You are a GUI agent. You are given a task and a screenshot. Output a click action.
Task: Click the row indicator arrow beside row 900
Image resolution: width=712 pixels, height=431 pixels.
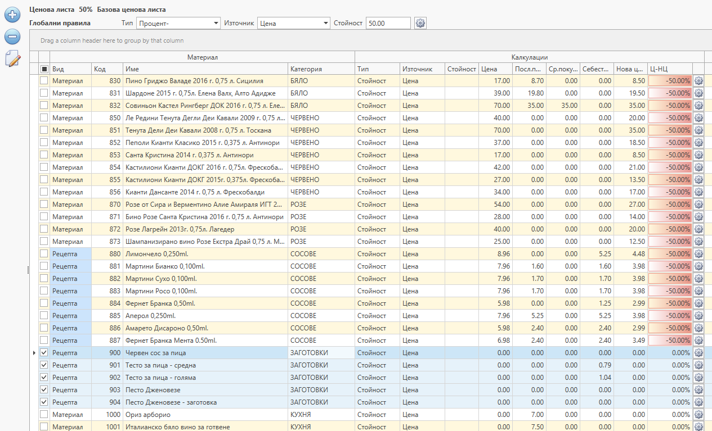point(34,353)
